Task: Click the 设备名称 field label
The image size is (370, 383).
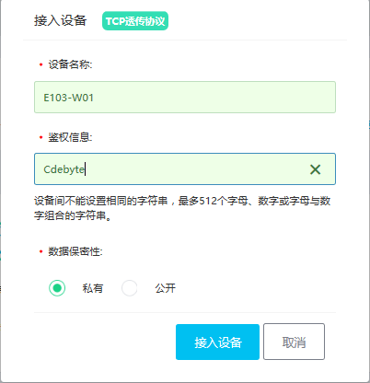Action: [70, 64]
